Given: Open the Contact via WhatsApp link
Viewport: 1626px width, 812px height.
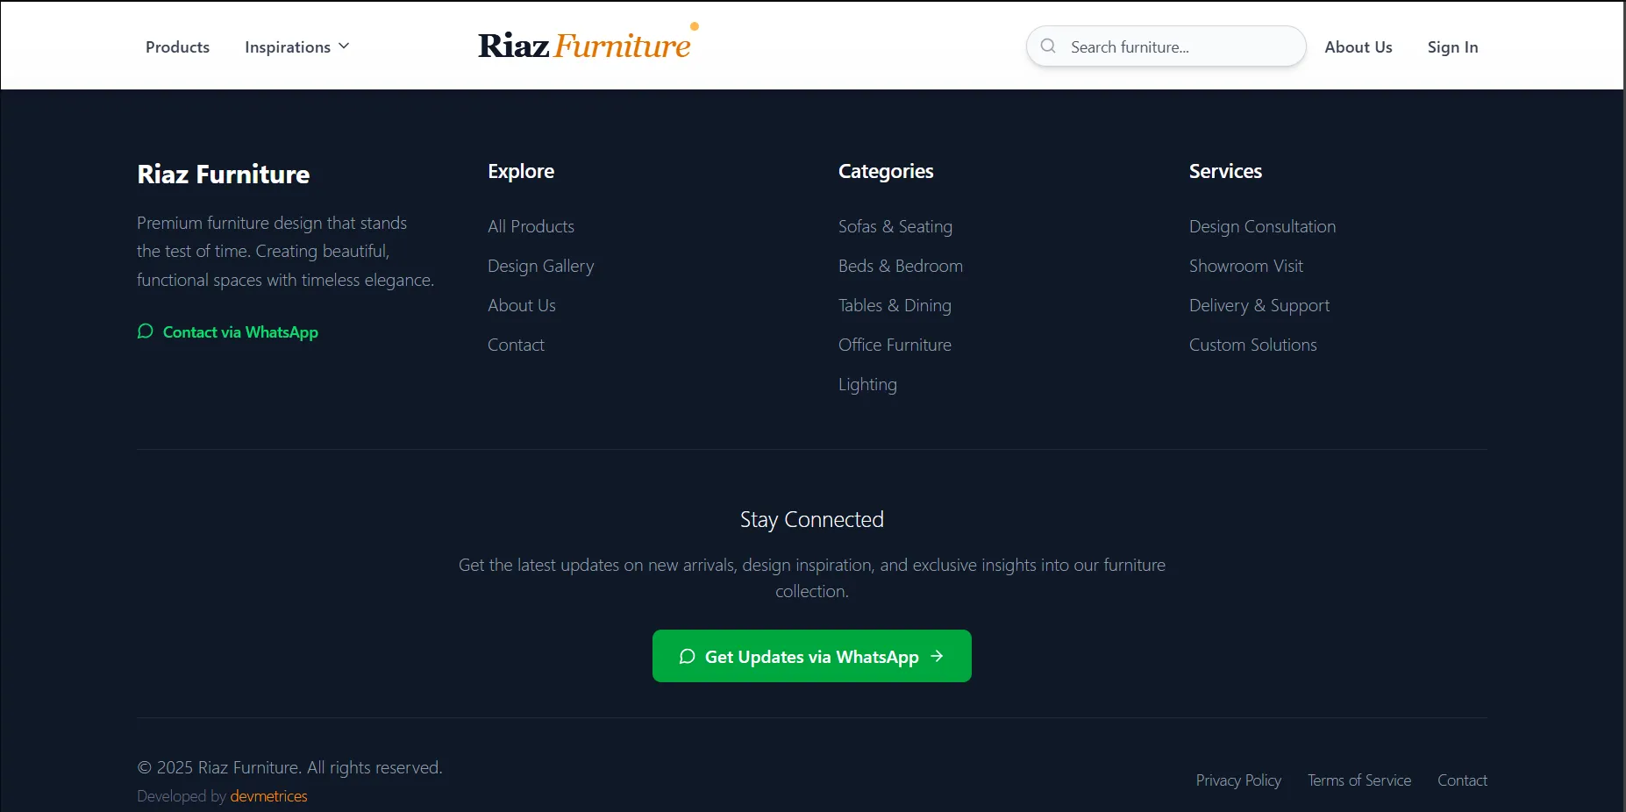Looking at the screenshot, I should 228,331.
